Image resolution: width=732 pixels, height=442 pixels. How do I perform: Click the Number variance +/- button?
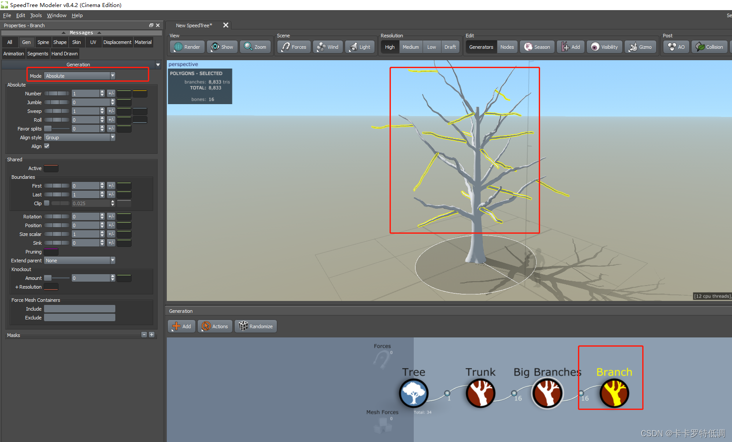[x=111, y=94]
